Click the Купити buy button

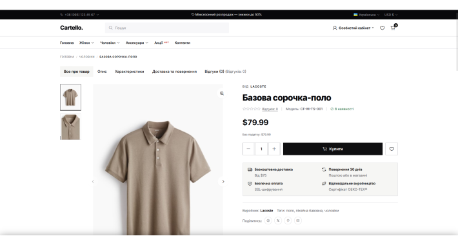click(x=333, y=149)
